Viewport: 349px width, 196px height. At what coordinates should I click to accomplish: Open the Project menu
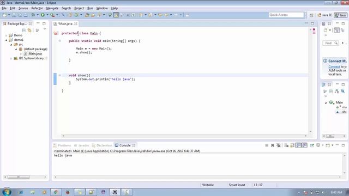click(x=79, y=8)
